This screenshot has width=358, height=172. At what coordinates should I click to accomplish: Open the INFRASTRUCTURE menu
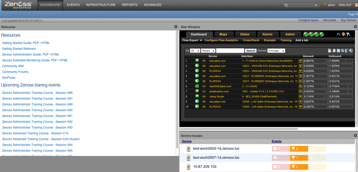point(101,5)
